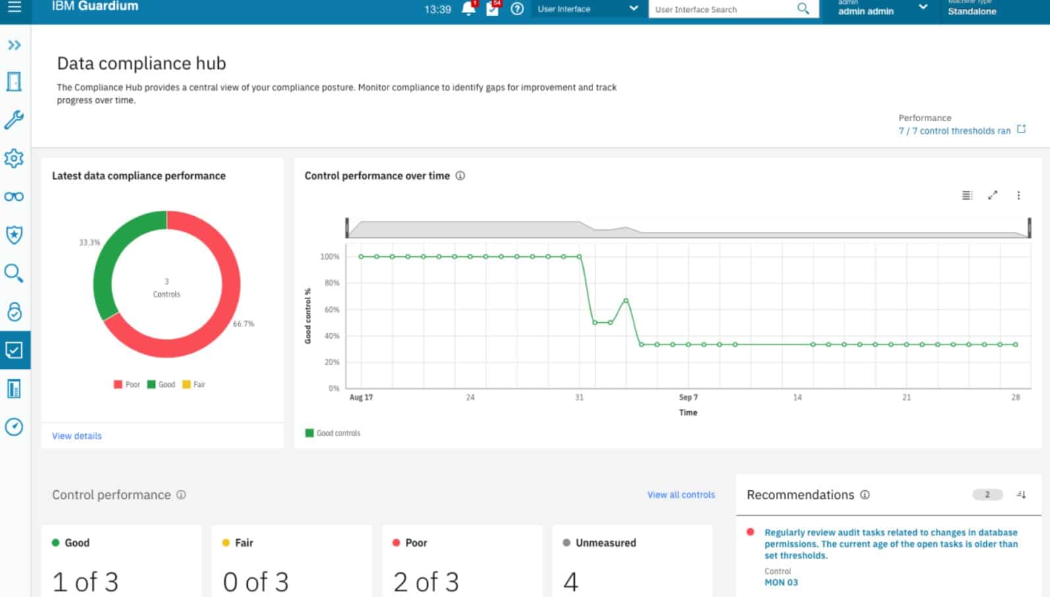Open View details link
Viewport: 1050px width, 597px height.
click(x=77, y=436)
